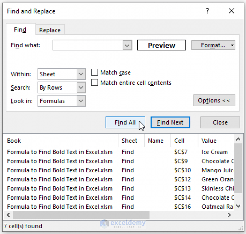The width and height of the screenshot is (246, 234).
Task: Click the Help question mark icon
Action: [x=207, y=11]
